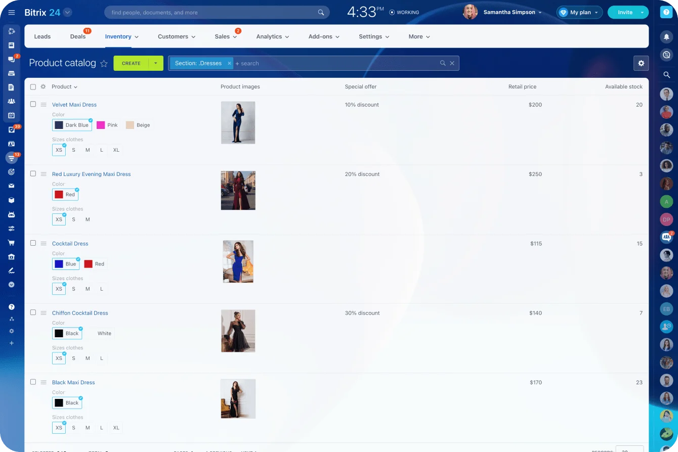Open the Analytics menu

coord(272,36)
